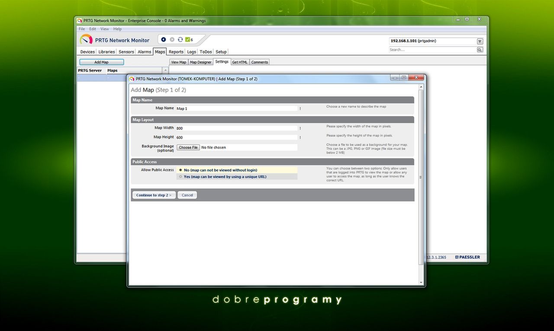554x331 pixels.
Task: Open the Help menu
Action: [x=118, y=29]
